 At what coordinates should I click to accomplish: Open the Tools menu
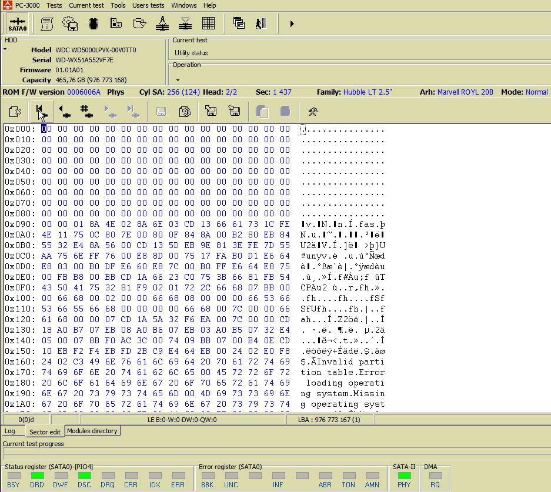[x=118, y=5]
